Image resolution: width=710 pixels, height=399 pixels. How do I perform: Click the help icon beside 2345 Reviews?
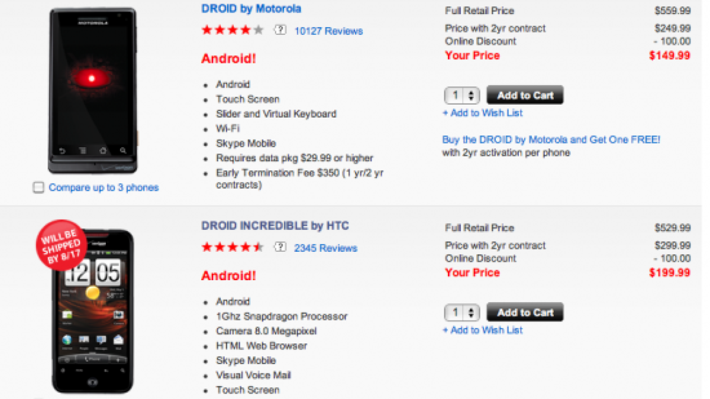coord(280,248)
